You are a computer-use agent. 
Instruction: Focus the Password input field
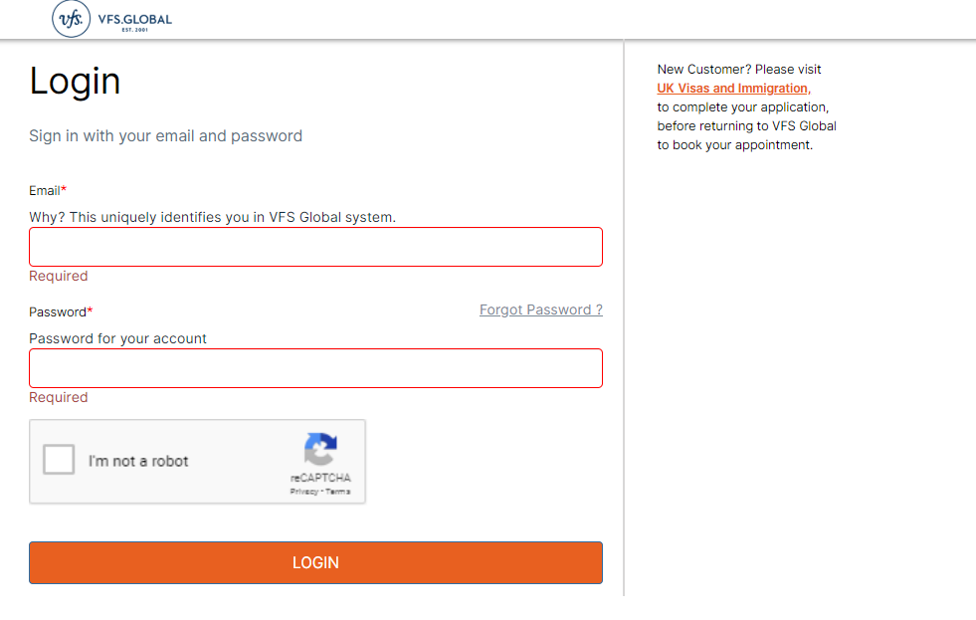point(315,368)
